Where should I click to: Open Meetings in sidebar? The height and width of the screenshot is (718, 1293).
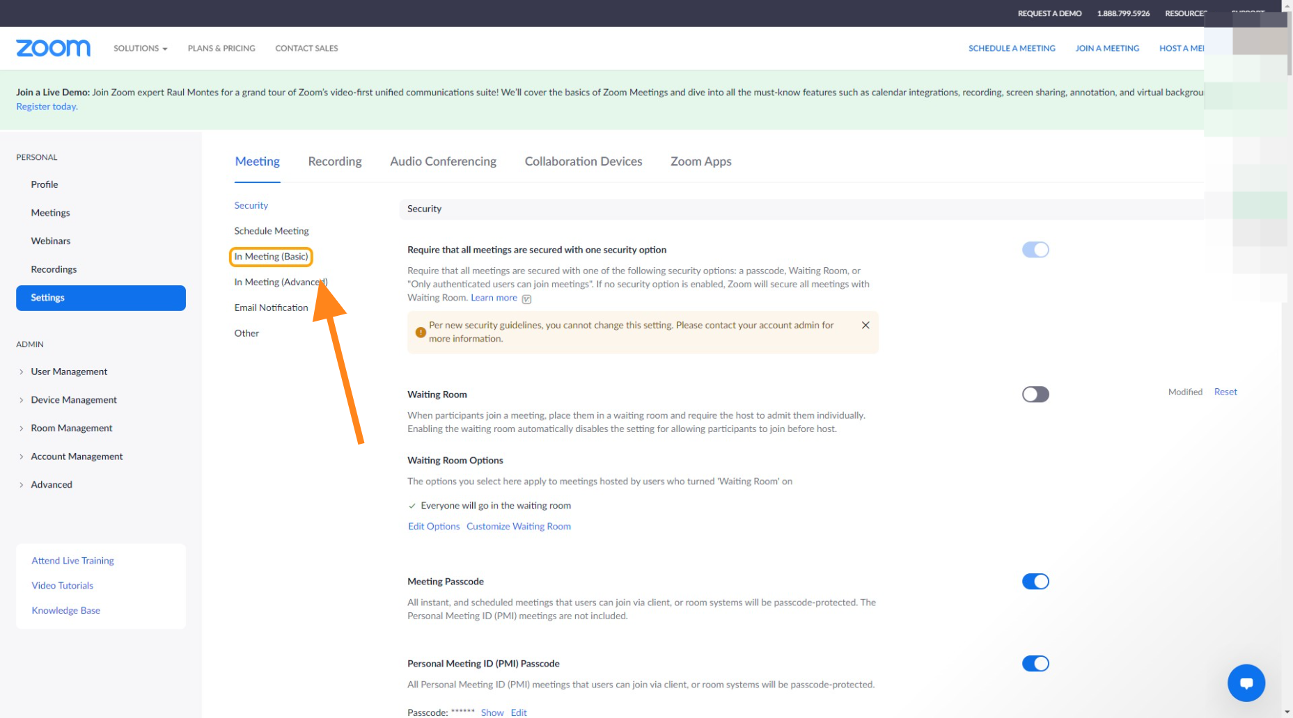[x=50, y=213]
